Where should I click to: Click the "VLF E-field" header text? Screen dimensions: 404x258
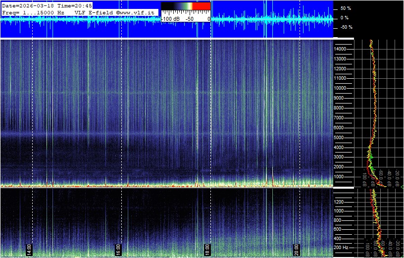[94, 12]
